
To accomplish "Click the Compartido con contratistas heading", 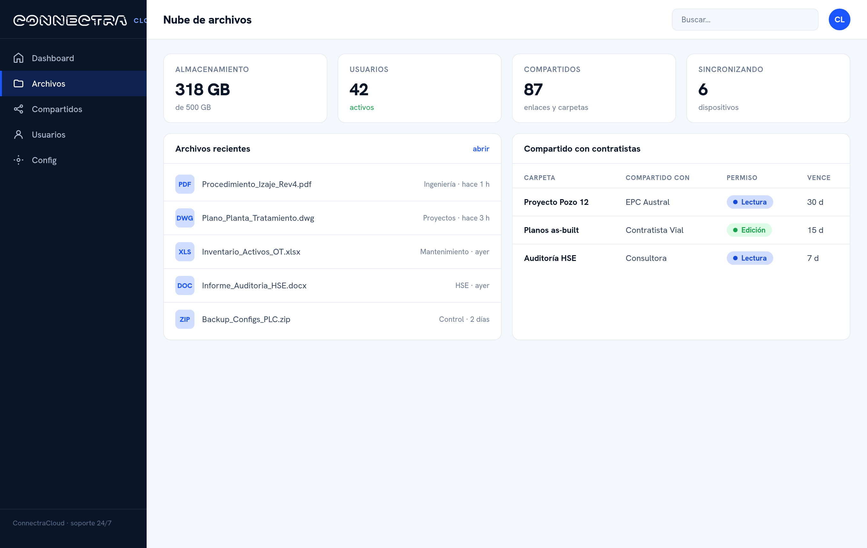I will tap(582, 148).
